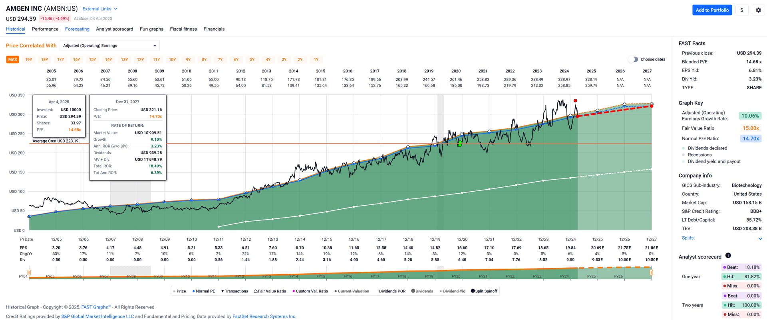Viewport: 767px width, 320px height.
Task: Enable Dividend Yld legend item
Action: tap(452, 291)
